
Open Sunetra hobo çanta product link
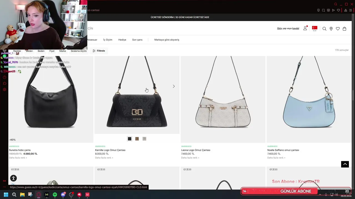[20, 150]
